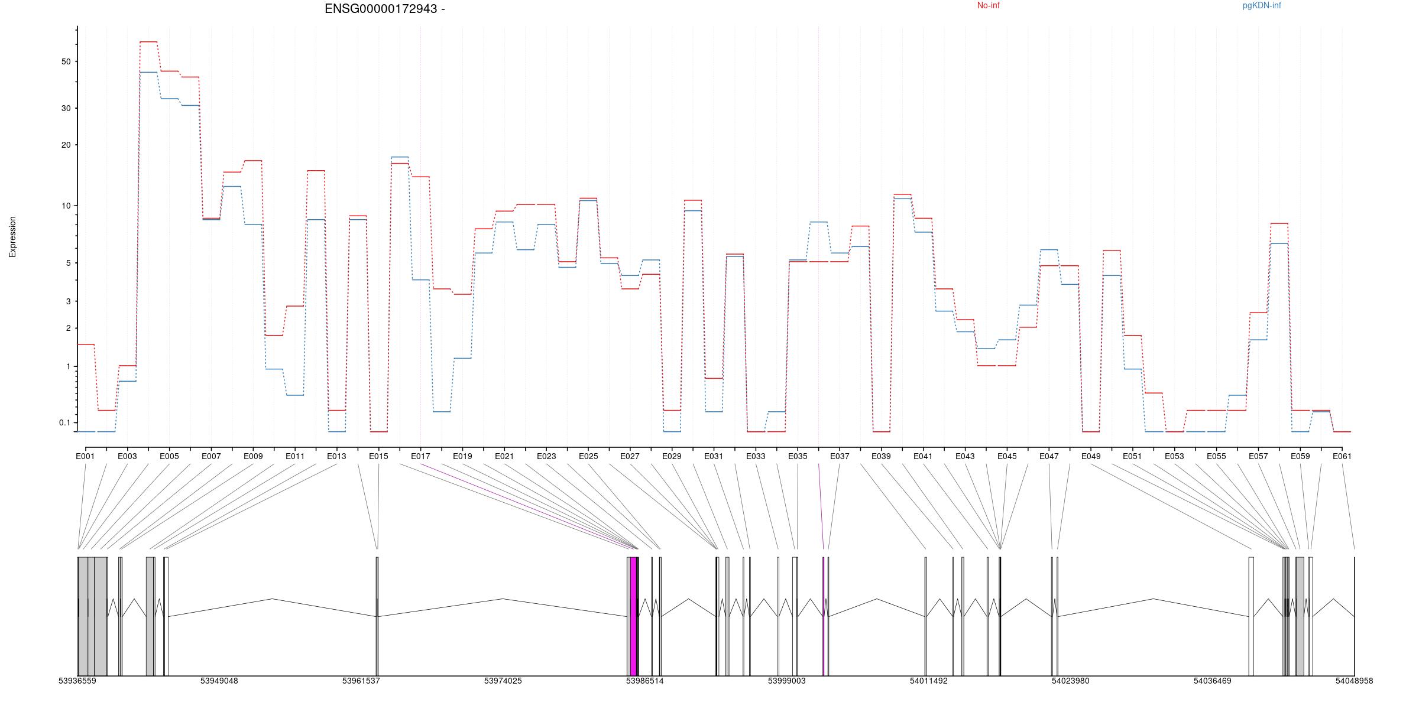Click genomic coordinate label 54023980
Screen dimensions: 1419x709
(x=1070, y=681)
